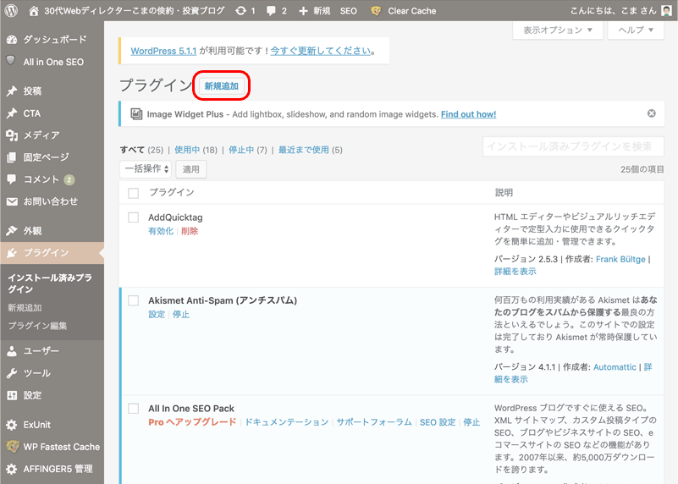Click the plus 新規 icon in admin bar
The image size is (678, 484).
[x=304, y=11]
